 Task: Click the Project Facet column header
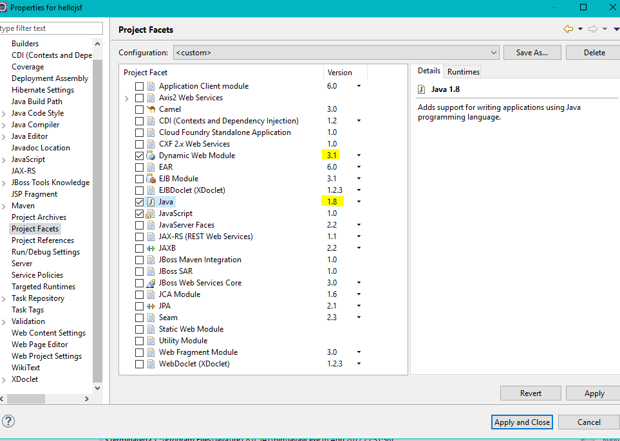click(x=221, y=73)
